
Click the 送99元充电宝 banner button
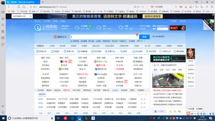point(153,16)
